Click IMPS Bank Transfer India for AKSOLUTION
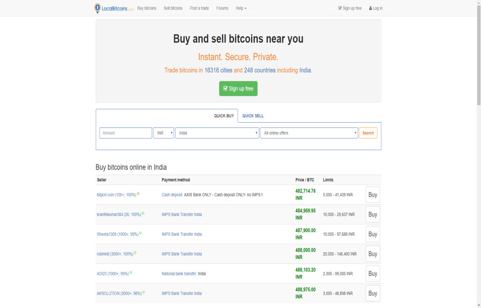The image size is (481, 308). point(182,294)
